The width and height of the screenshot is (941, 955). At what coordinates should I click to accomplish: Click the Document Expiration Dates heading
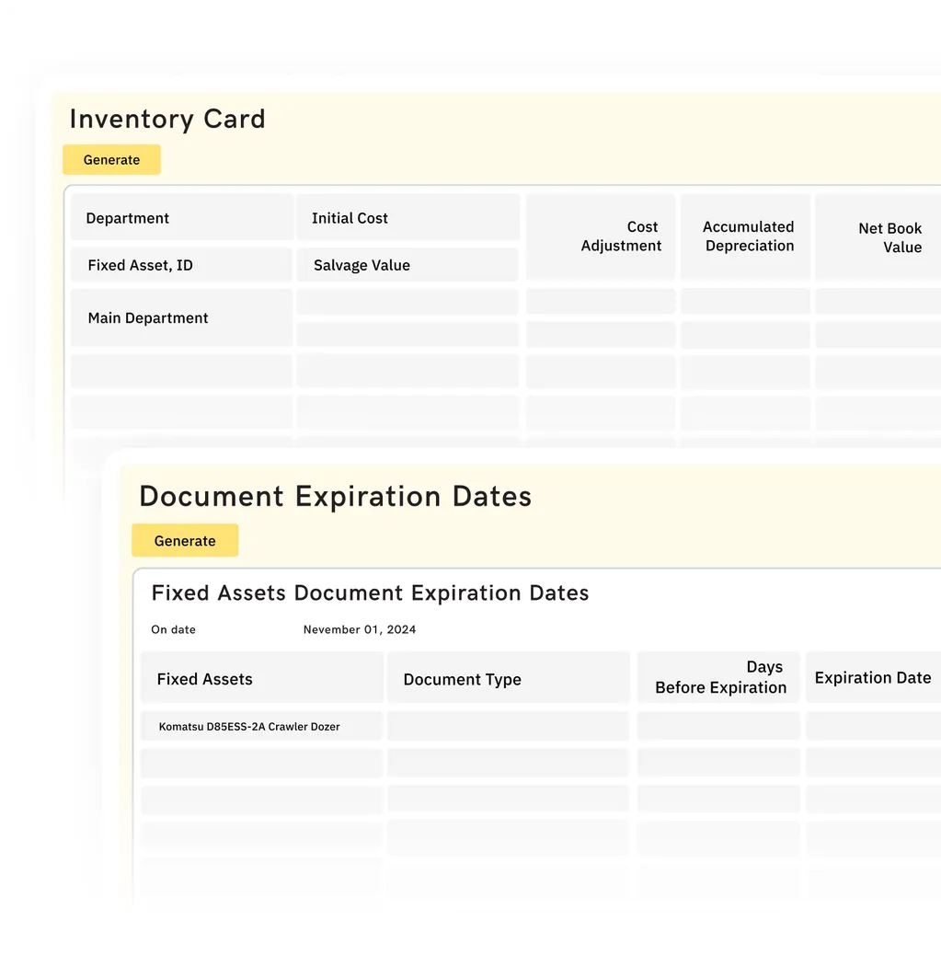click(336, 496)
